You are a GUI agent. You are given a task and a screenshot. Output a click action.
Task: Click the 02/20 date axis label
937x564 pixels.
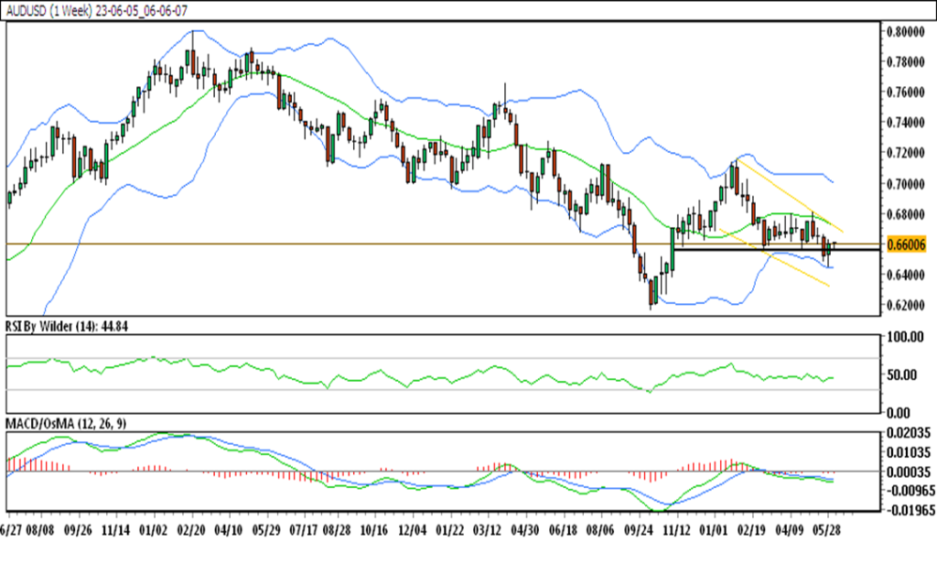pos(190,531)
